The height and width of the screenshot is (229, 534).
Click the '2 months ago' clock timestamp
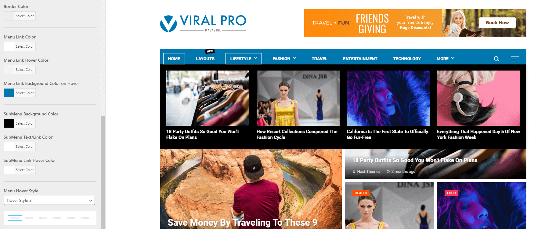click(401, 172)
